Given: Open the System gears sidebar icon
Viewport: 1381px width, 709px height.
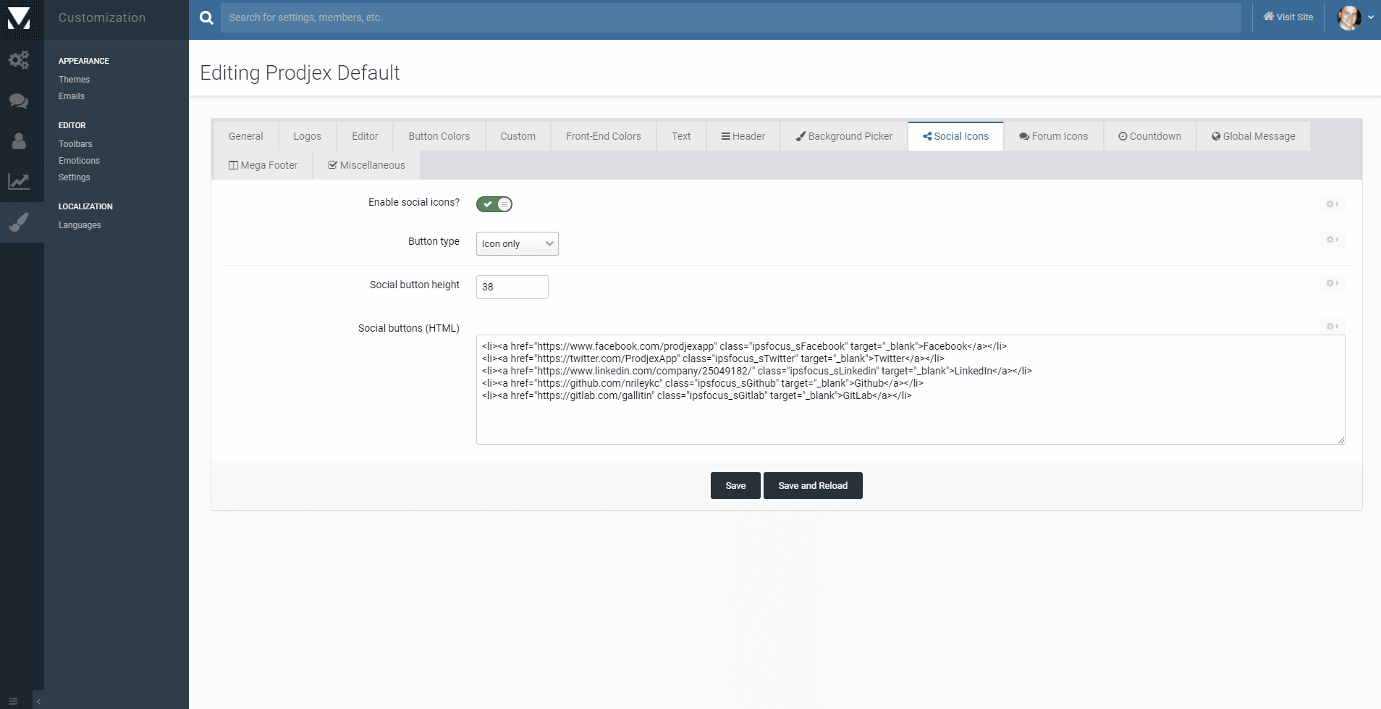Looking at the screenshot, I should click(19, 59).
